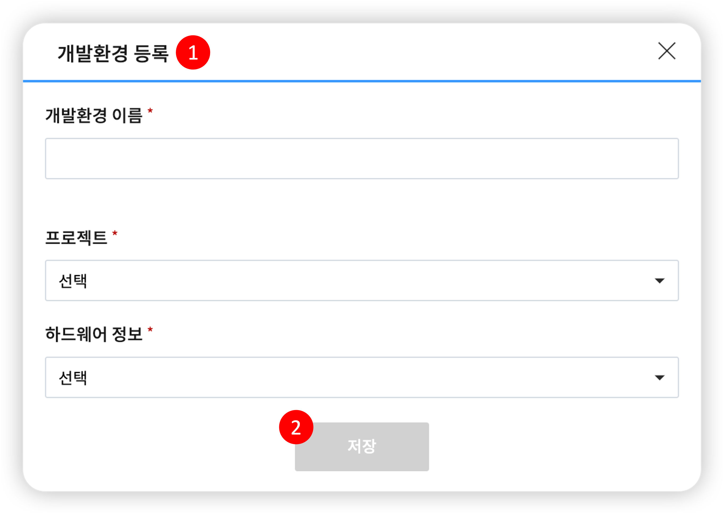Screen dimensions: 724x513
Task: Click the 하드웨어 정보 dropdown caret
Action: (659, 377)
